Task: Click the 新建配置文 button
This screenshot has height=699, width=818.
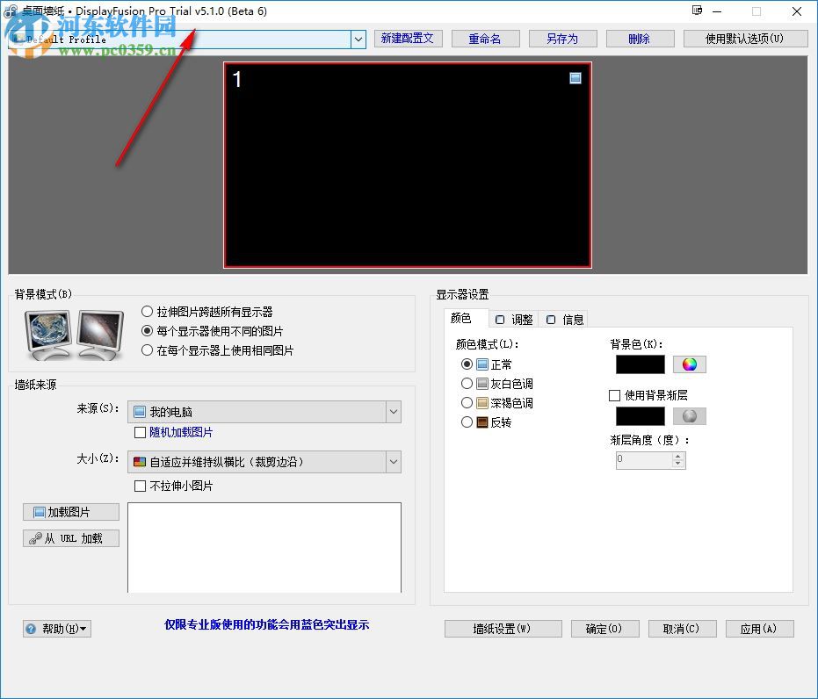Action: 408,39
